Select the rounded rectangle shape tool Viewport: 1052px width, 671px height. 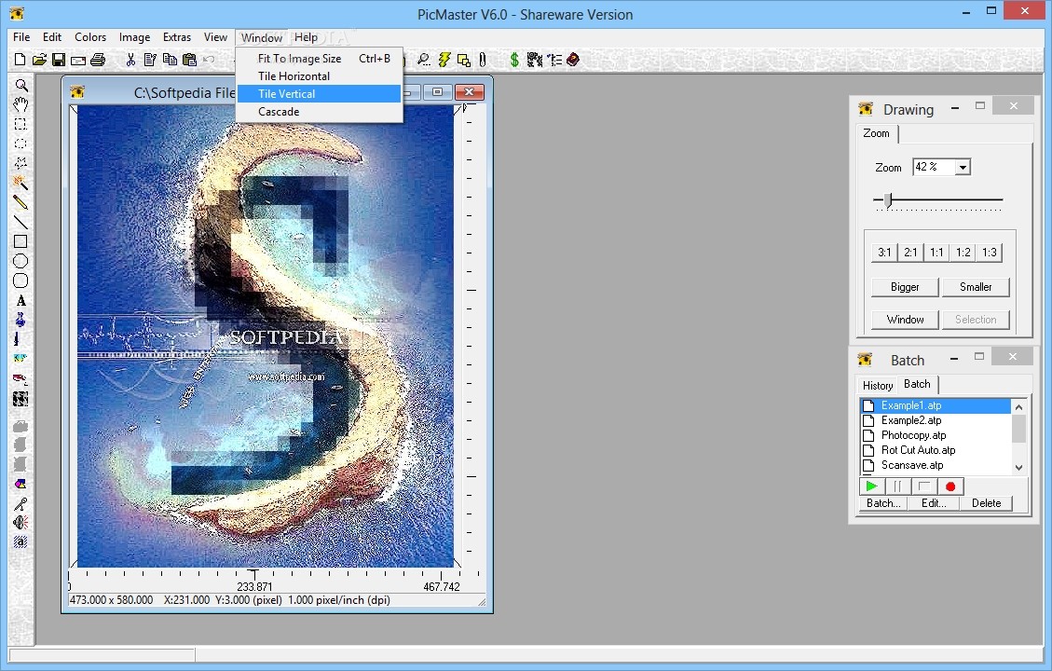coord(20,281)
